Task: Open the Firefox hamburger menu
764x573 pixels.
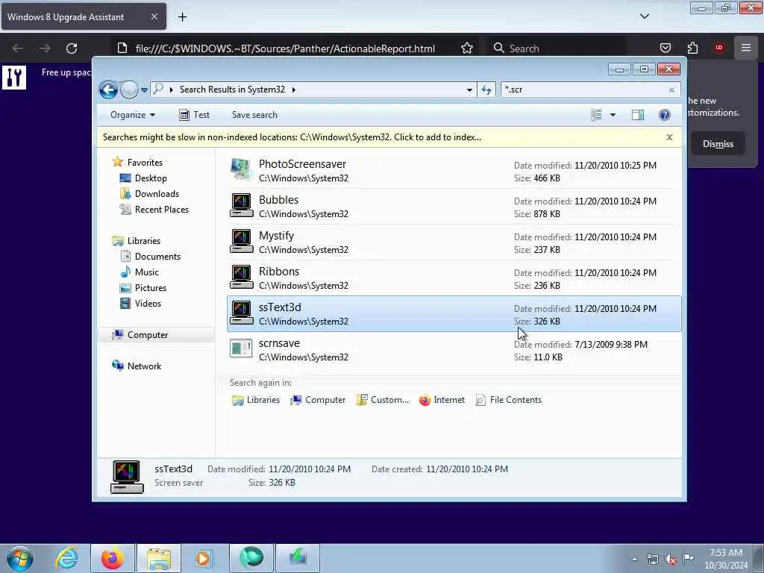Action: click(x=746, y=48)
